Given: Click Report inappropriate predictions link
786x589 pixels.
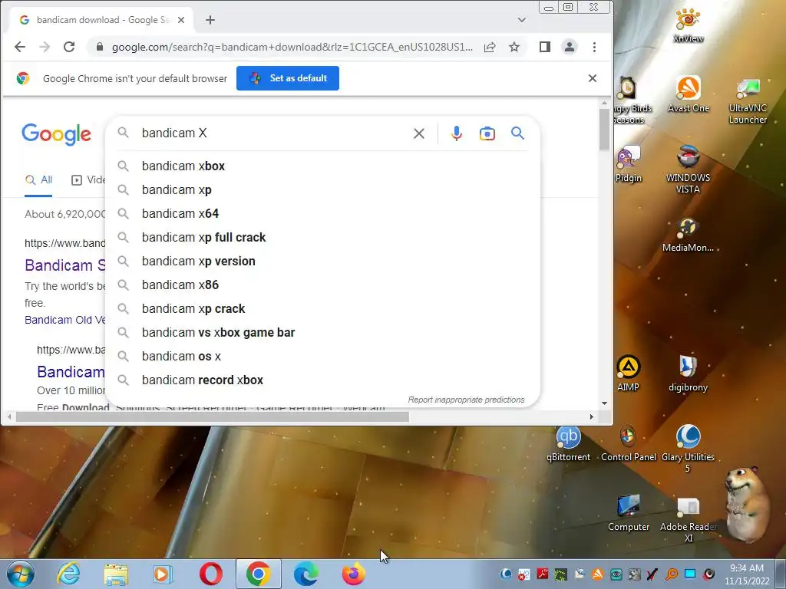Looking at the screenshot, I should point(466,400).
